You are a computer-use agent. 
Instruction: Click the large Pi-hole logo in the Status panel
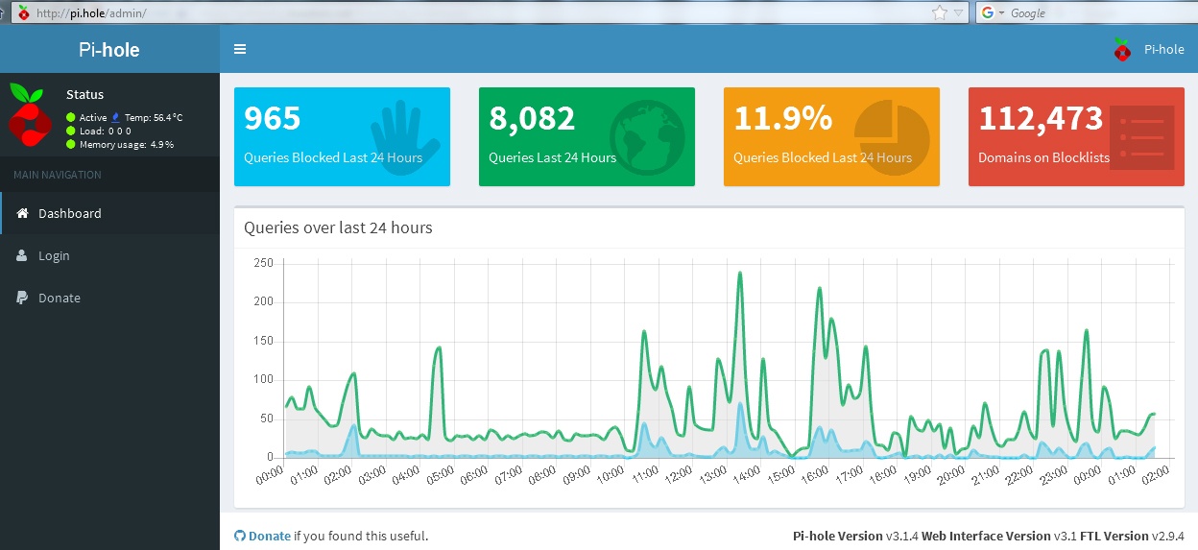pyautogui.click(x=29, y=114)
